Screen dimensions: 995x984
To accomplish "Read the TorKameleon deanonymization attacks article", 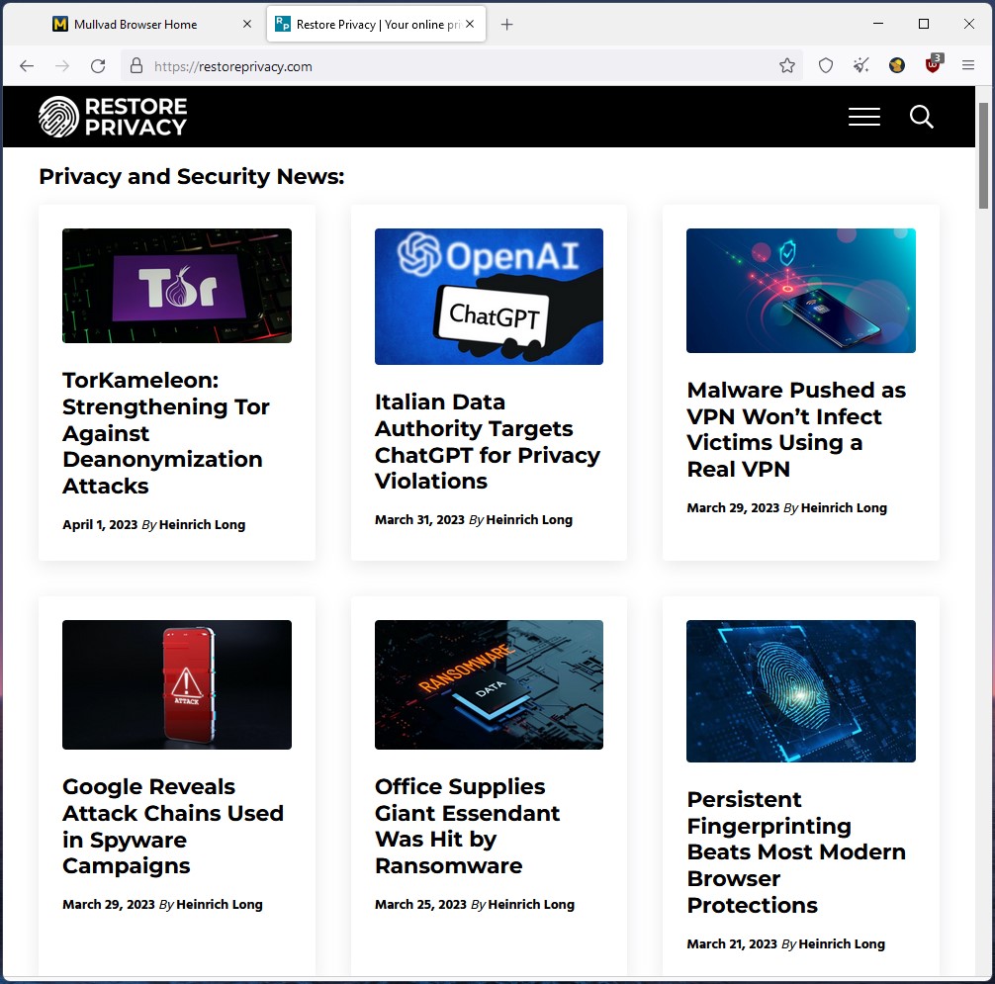I will pos(166,433).
